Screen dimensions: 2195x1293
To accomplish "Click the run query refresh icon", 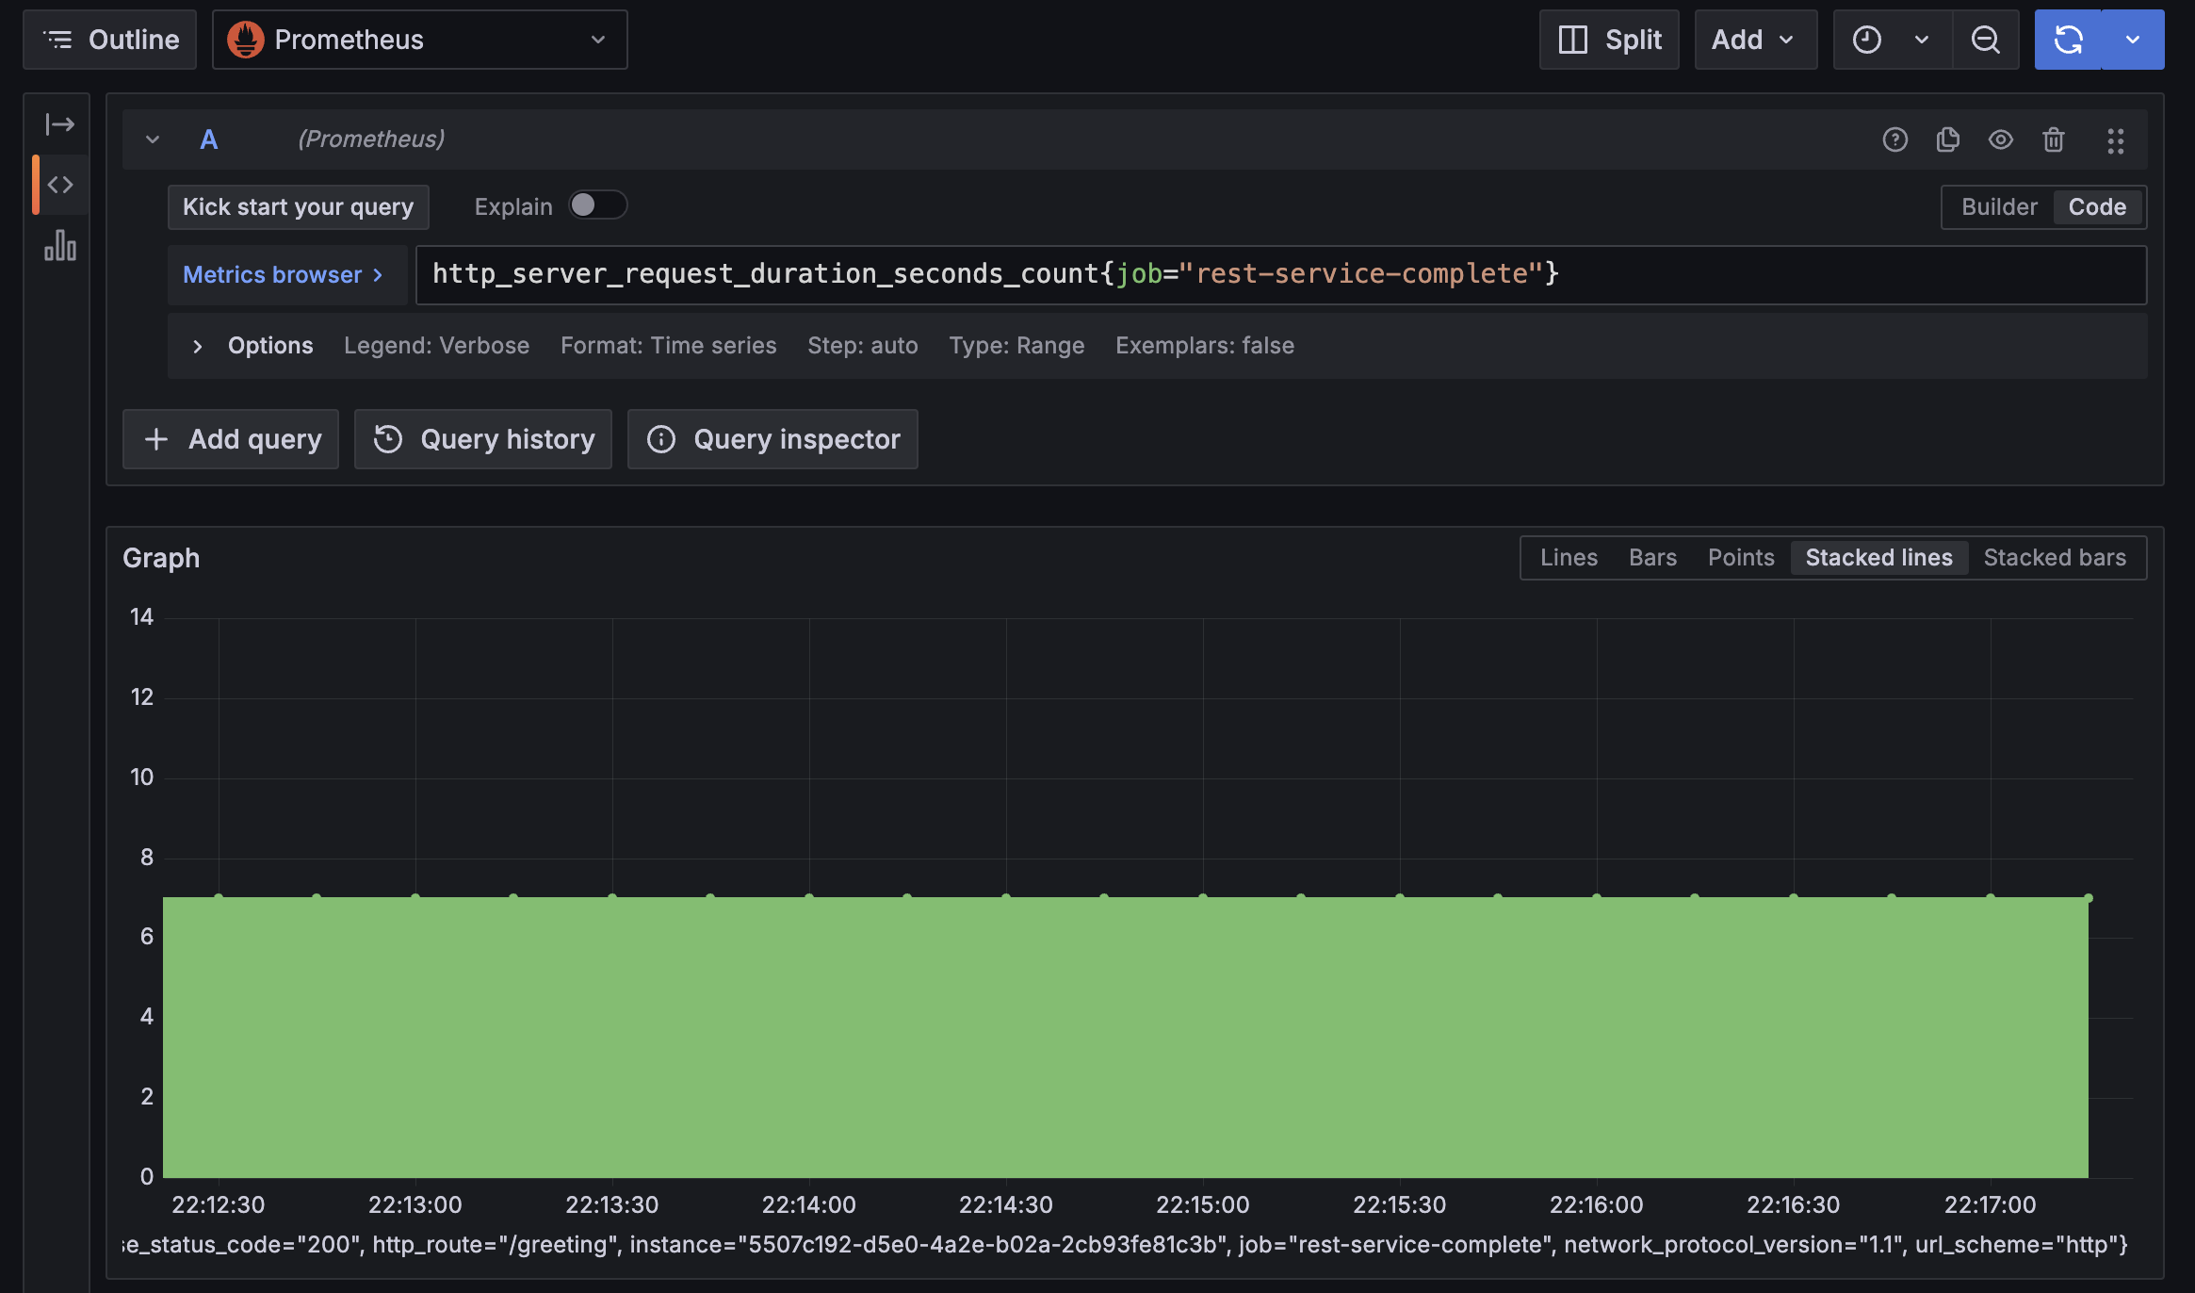I will (2068, 40).
